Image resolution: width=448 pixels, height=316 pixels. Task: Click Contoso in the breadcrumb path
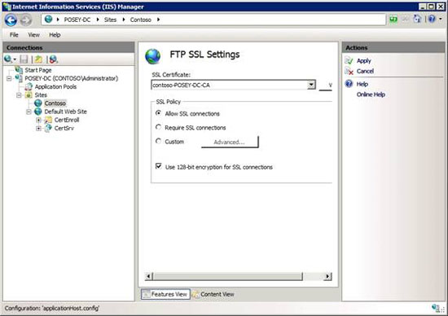pyautogui.click(x=141, y=20)
